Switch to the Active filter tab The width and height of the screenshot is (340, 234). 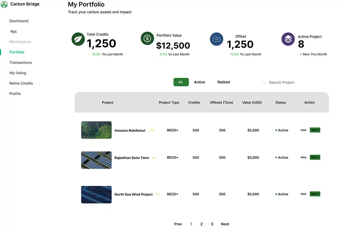pyautogui.click(x=200, y=82)
